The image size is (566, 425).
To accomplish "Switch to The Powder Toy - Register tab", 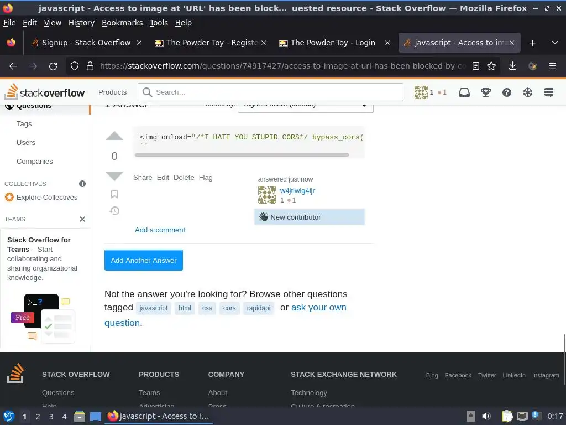I will coord(211,43).
